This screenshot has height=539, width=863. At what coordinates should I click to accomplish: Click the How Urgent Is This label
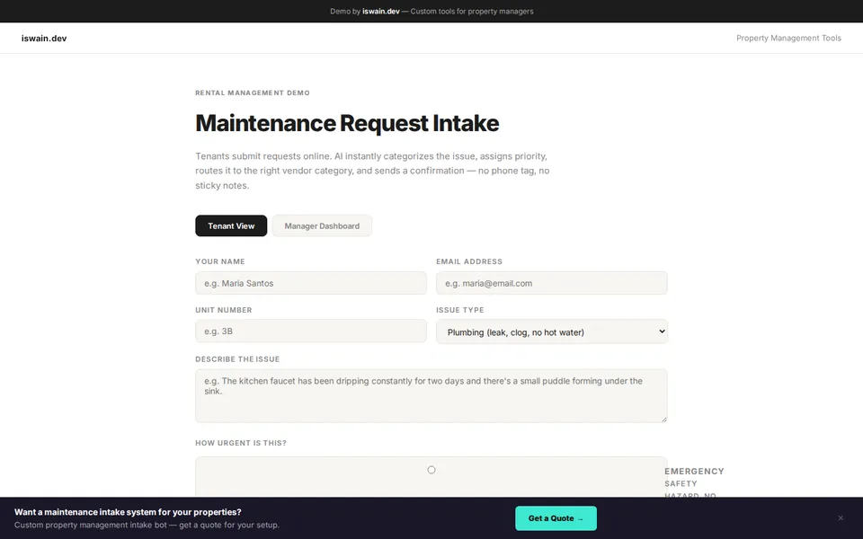(x=241, y=443)
